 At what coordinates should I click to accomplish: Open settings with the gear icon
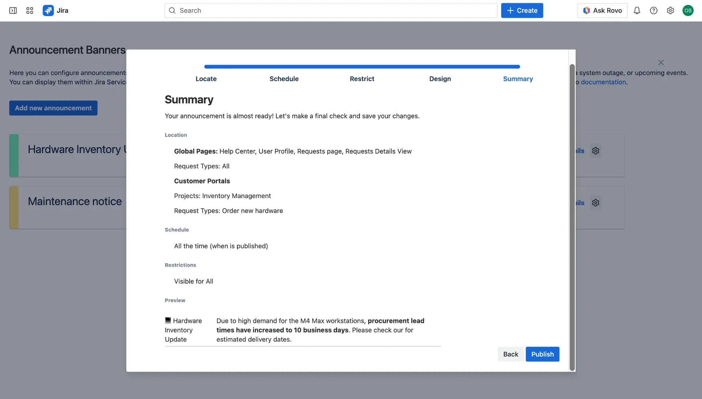click(671, 10)
